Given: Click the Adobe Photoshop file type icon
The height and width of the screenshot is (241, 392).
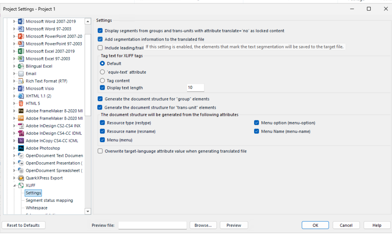Looking at the screenshot, I should pos(21,148).
